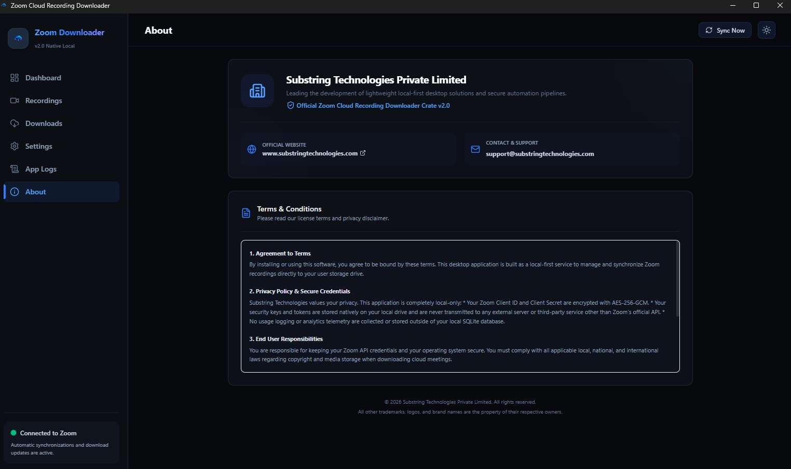
Task: Open the Downloads section
Action: click(x=62, y=123)
